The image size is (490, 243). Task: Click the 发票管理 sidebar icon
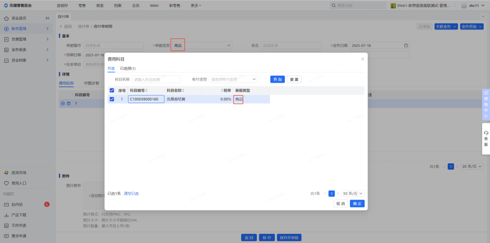[x=6, y=39]
